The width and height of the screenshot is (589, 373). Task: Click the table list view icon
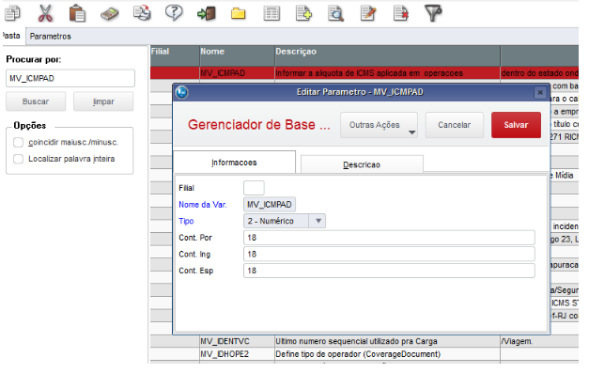pyautogui.click(x=271, y=13)
